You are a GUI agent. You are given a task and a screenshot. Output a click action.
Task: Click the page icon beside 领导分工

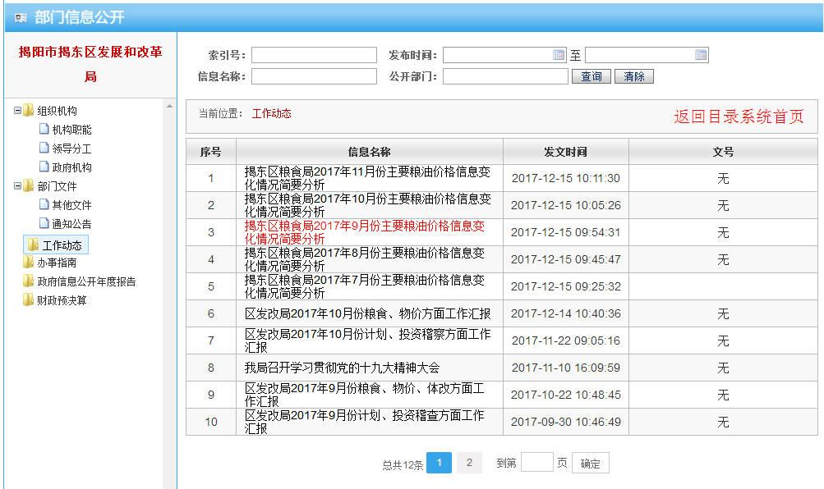(44, 148)
